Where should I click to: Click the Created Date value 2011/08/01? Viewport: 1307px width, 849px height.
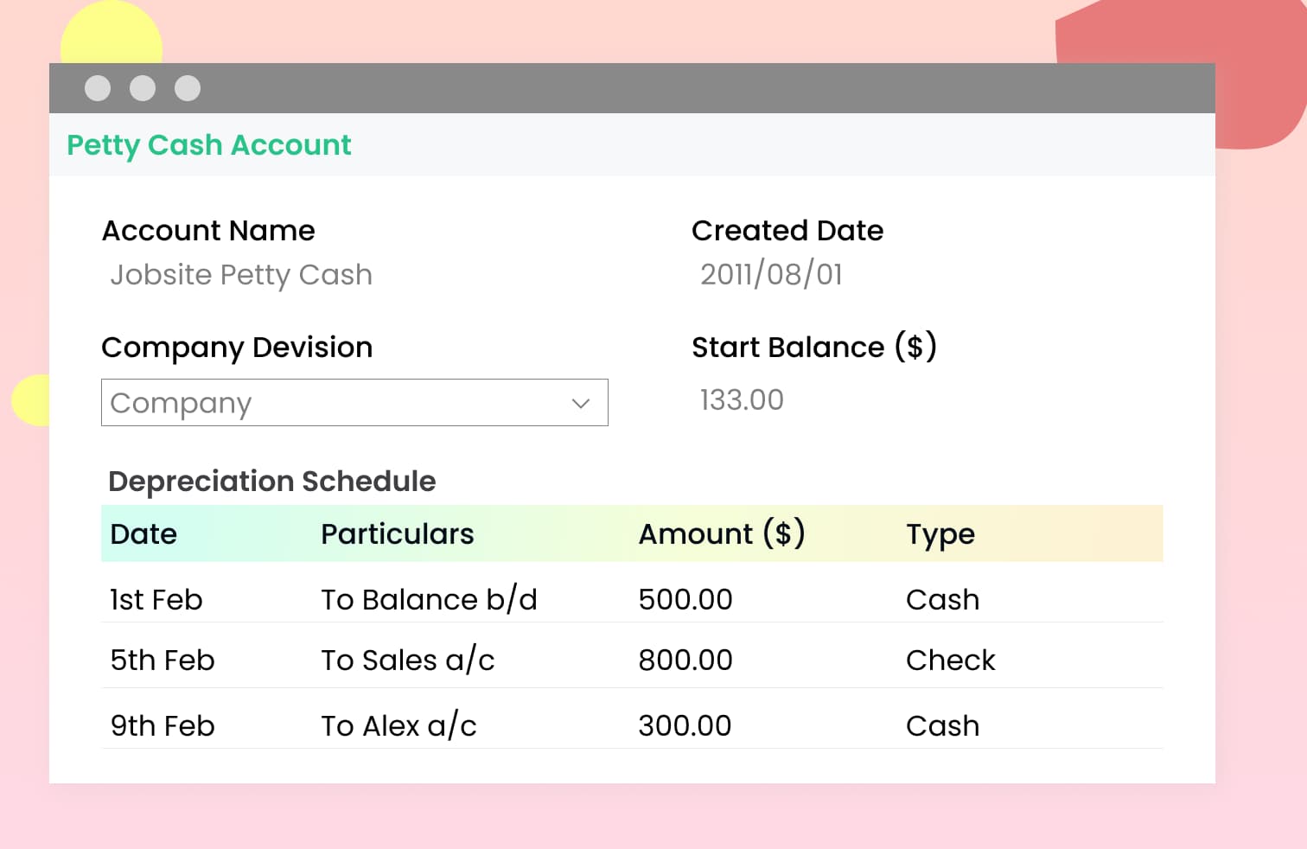[x=771, y=275]
